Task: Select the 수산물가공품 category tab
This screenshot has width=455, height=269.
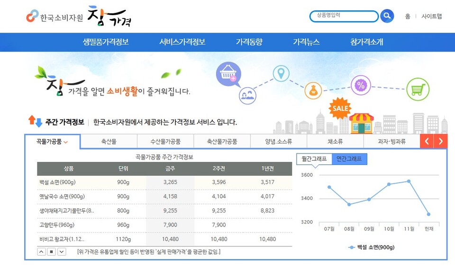Action: tap(165, 142)
